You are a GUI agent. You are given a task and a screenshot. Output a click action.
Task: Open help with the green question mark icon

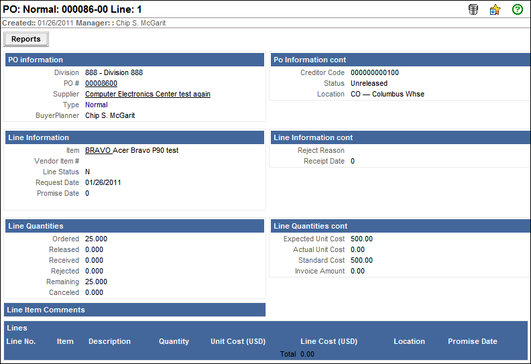[x=517, y=9]
